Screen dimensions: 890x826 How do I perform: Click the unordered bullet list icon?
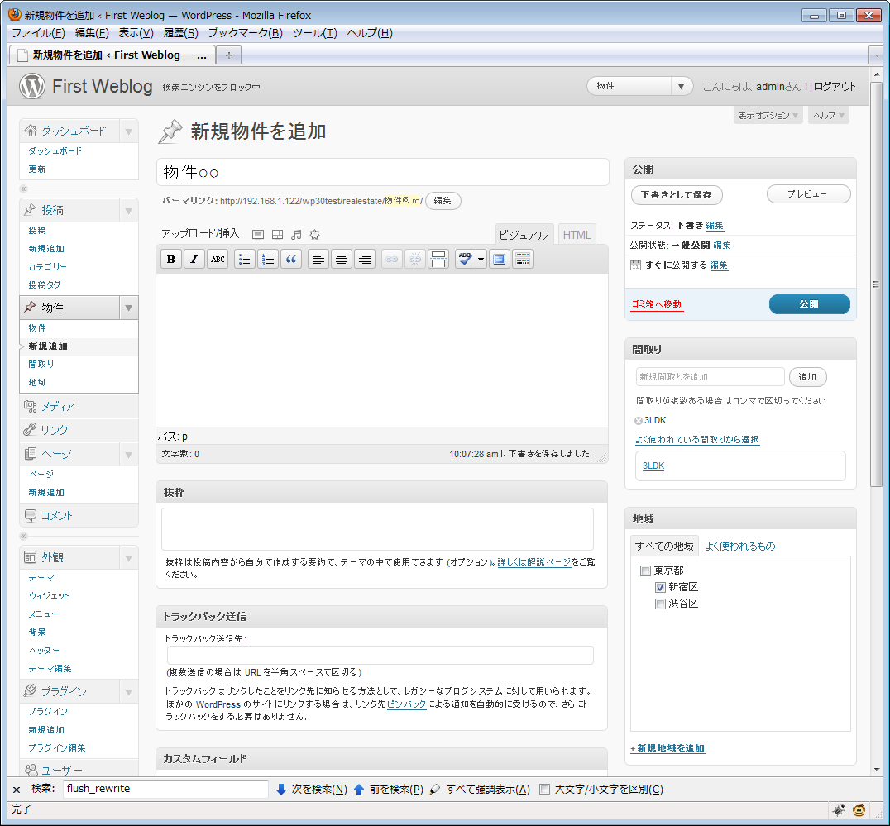tap(245, 259)
